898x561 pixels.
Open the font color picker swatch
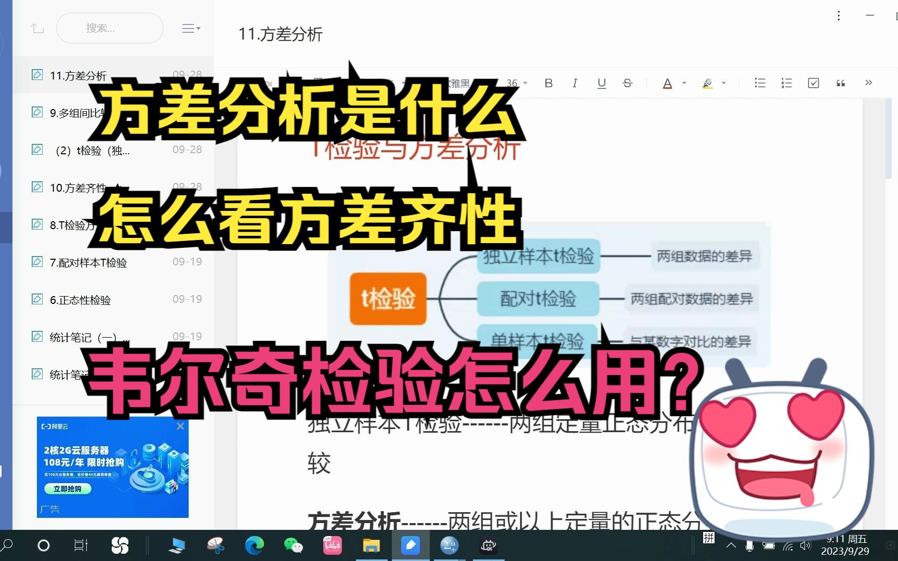pyautogui.click(x=668, y=83)
